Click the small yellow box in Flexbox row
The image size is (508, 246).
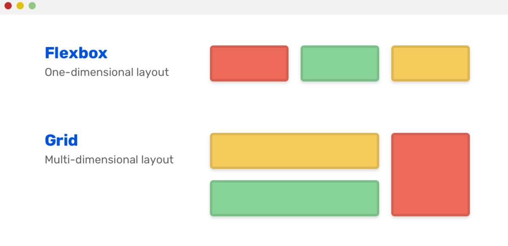coord(430,63)
